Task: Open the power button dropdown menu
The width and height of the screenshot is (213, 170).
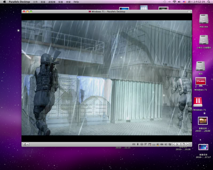Action: (26, 144)
